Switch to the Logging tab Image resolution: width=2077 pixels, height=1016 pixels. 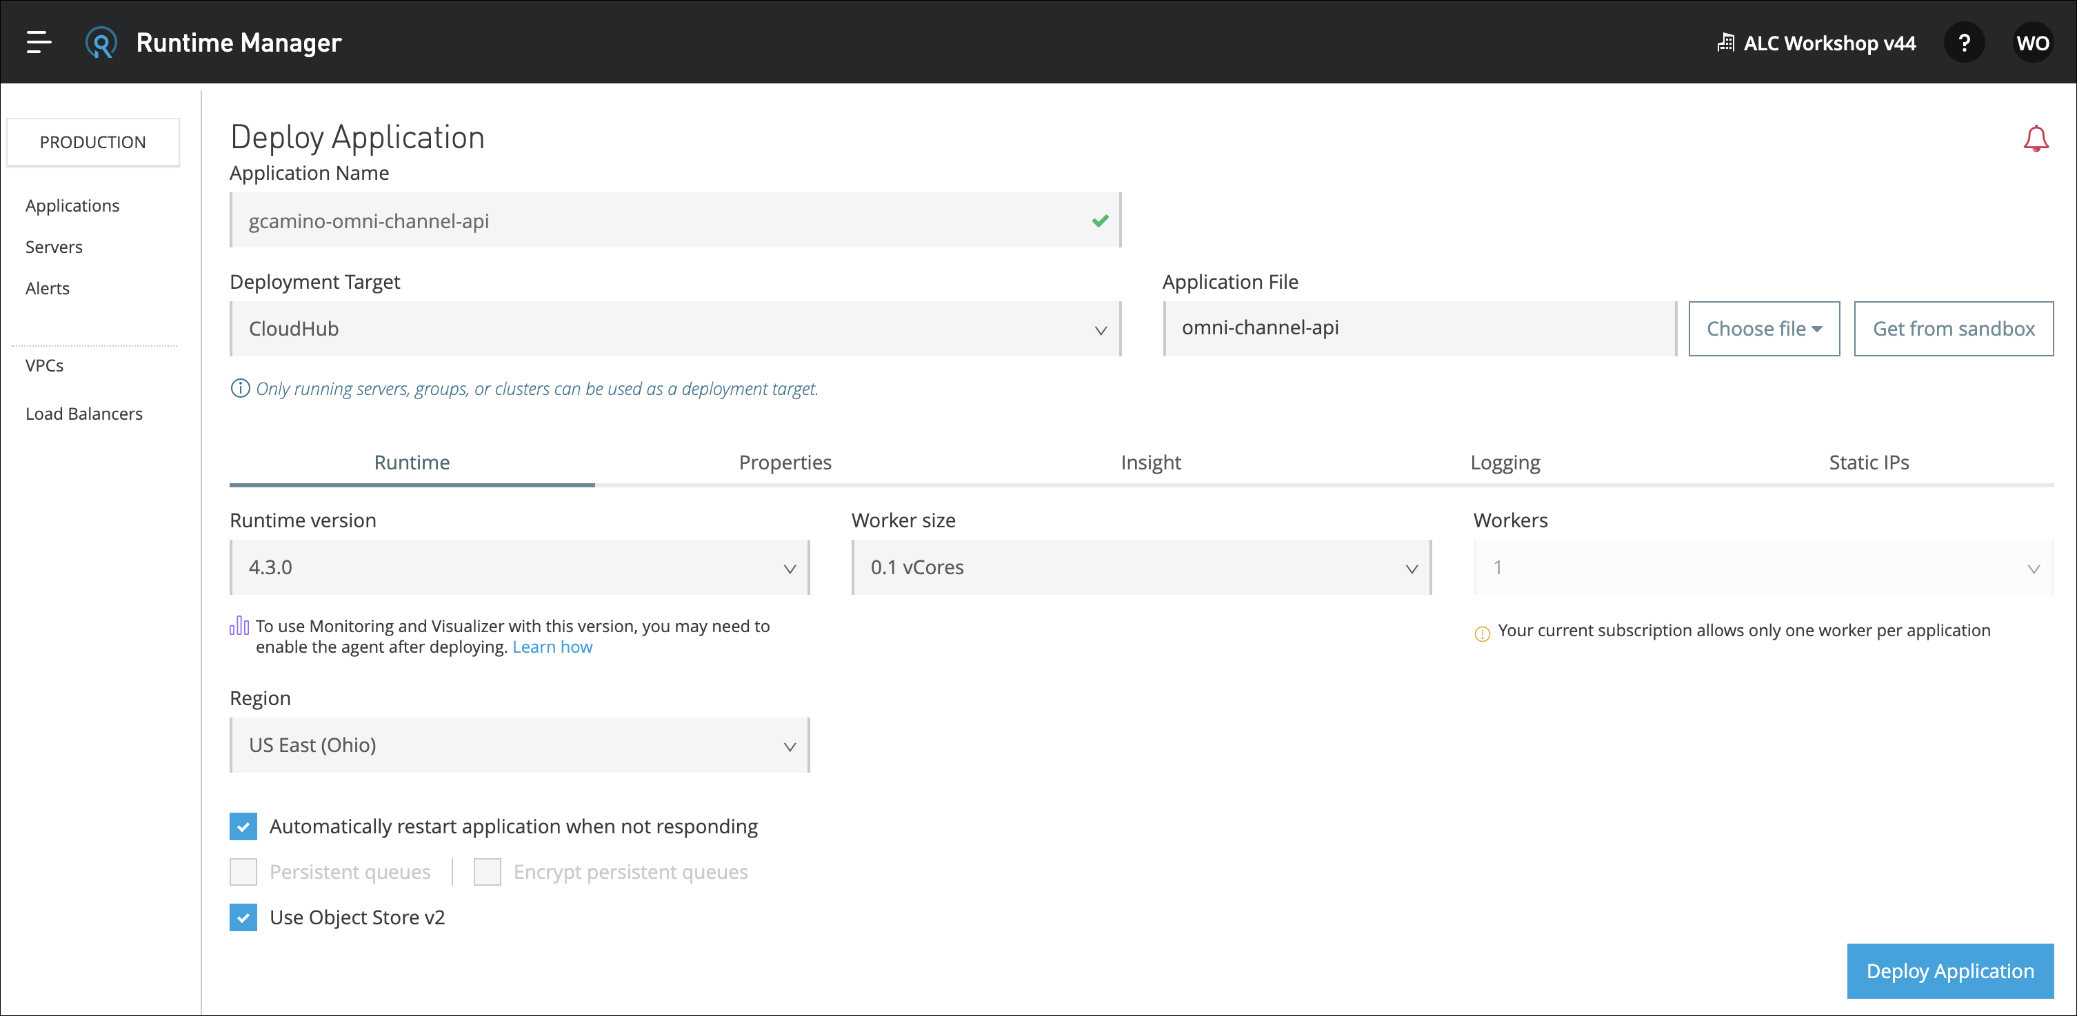1505,463
